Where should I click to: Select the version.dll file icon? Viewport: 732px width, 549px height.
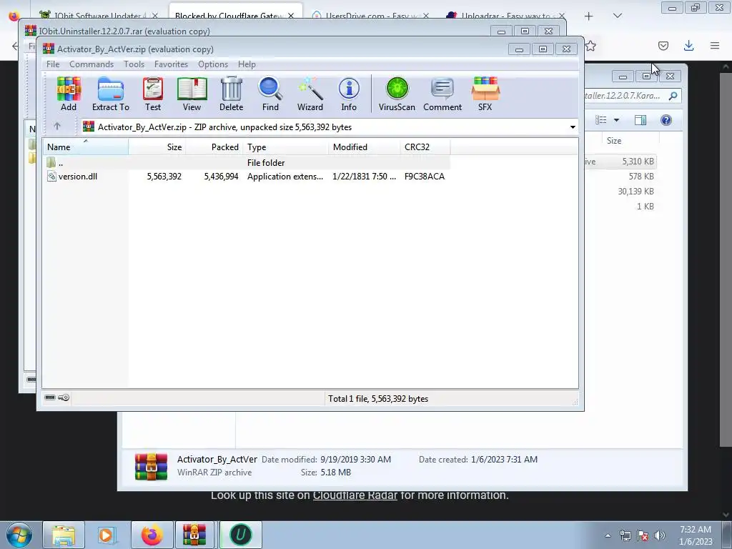(51, 177)
